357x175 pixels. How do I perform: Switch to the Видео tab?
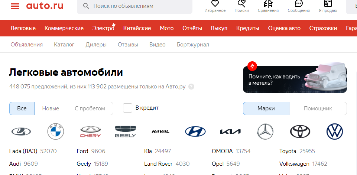158,45
